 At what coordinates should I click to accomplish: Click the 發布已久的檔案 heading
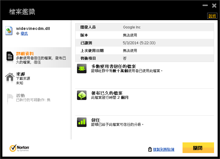click(x=107, y=93)
